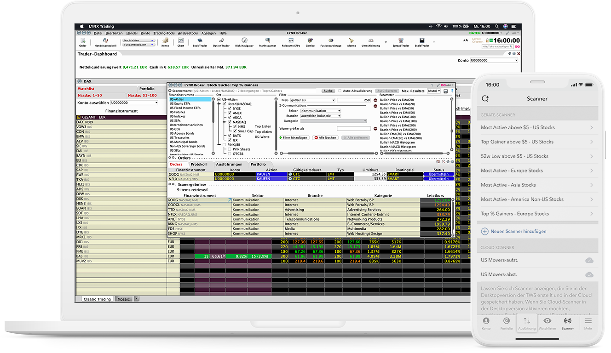Launch the SpreadTrader tool

point(401,42)
